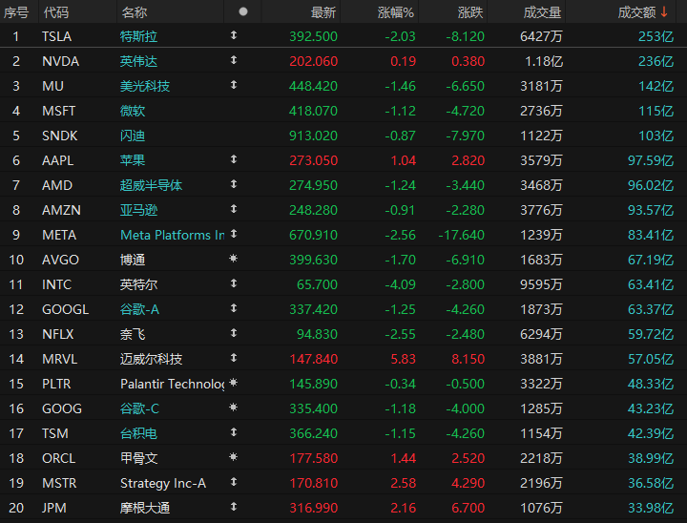Sort by the 名称 column header
Image resolution: width=687 pixels, height=523 pixels.
pyautogui.click(x=135, y=12)
